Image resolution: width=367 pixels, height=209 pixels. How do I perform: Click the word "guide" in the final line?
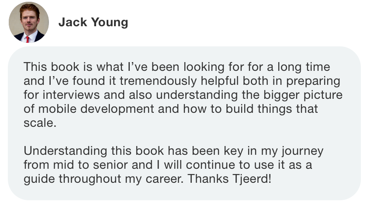click(x=39, y=178)
